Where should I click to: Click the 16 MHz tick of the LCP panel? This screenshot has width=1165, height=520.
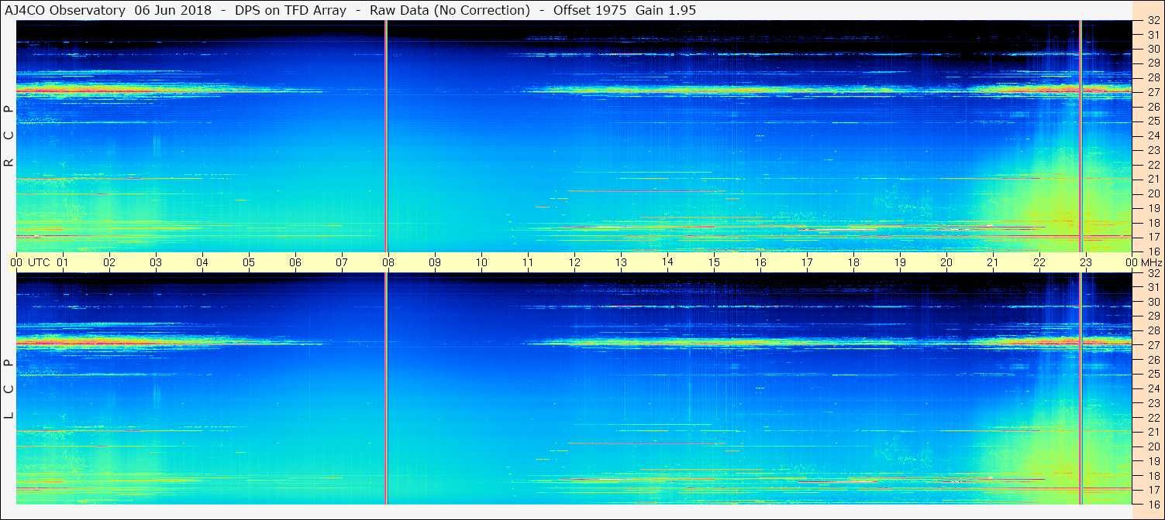[1153, 504]
